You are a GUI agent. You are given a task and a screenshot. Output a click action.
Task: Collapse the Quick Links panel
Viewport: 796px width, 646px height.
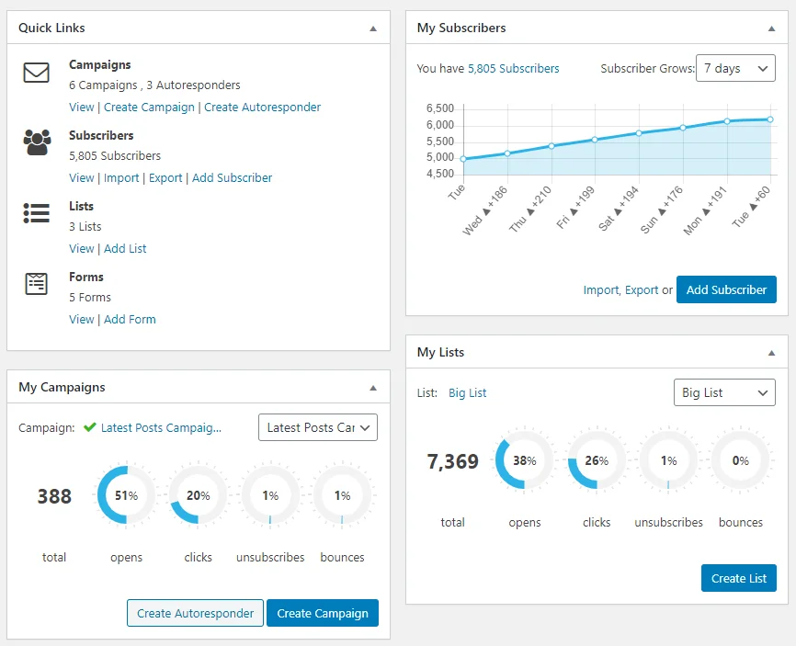click(374, 28)
